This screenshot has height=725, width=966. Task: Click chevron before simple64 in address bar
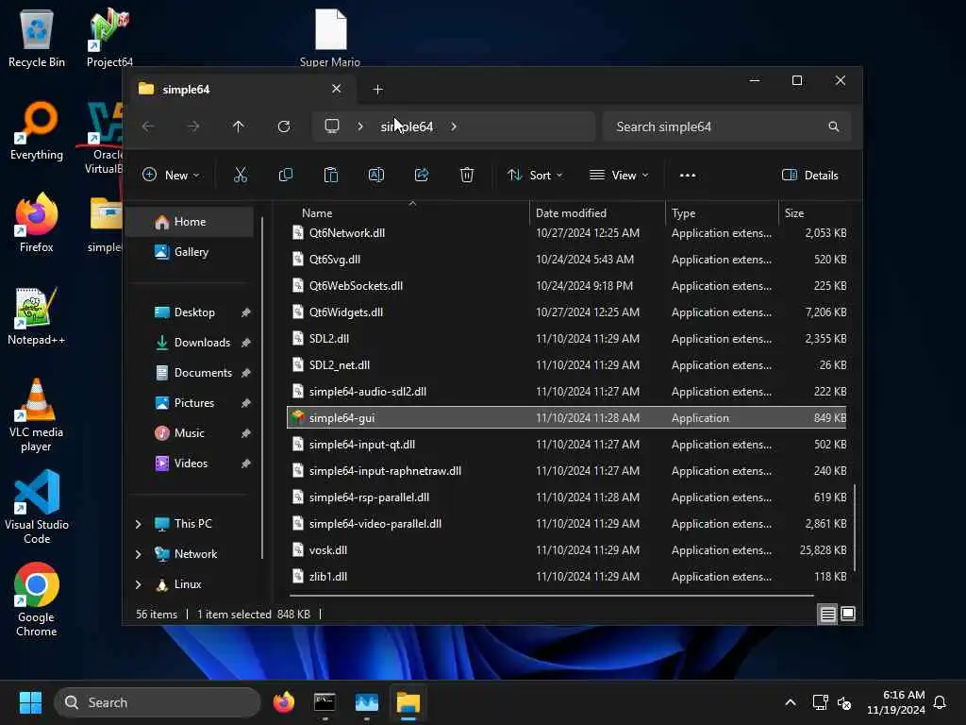pos(360,126)
